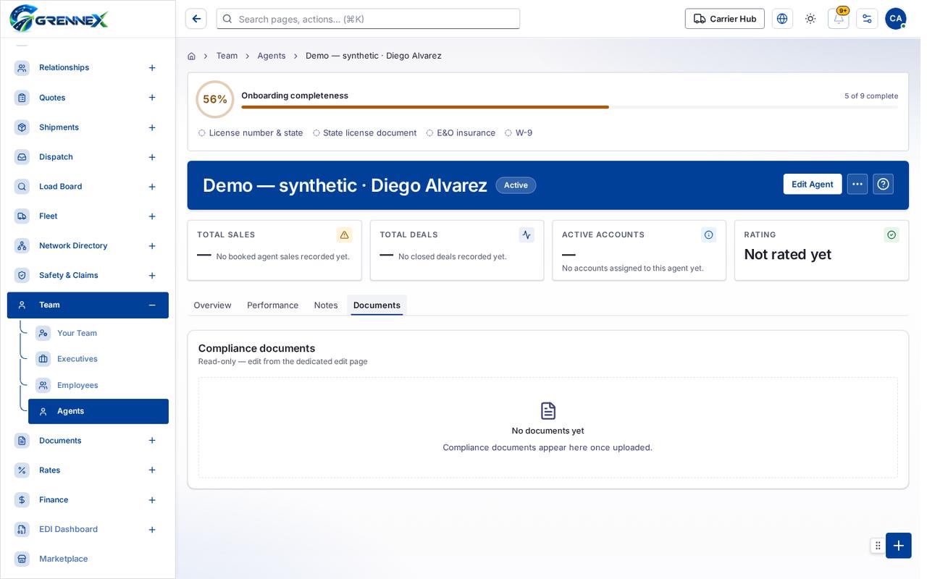Collapse the Team section minus
This screenshot has width=927, height=579.
152,305
